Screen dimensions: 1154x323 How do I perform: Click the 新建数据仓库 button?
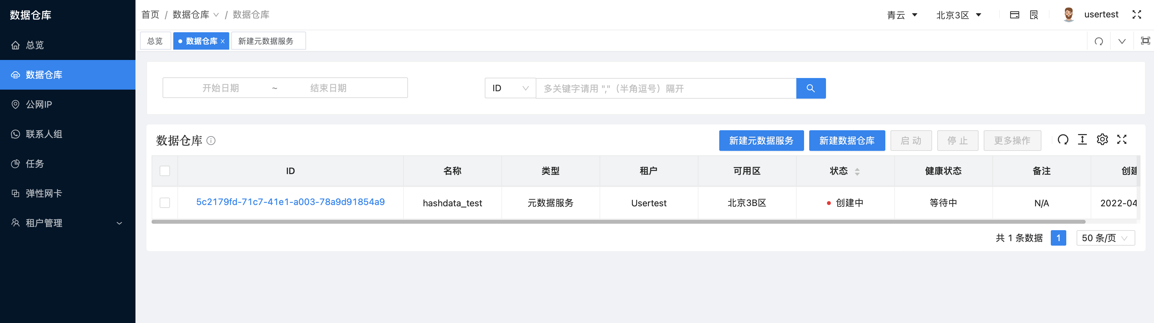tap(847, 140)
